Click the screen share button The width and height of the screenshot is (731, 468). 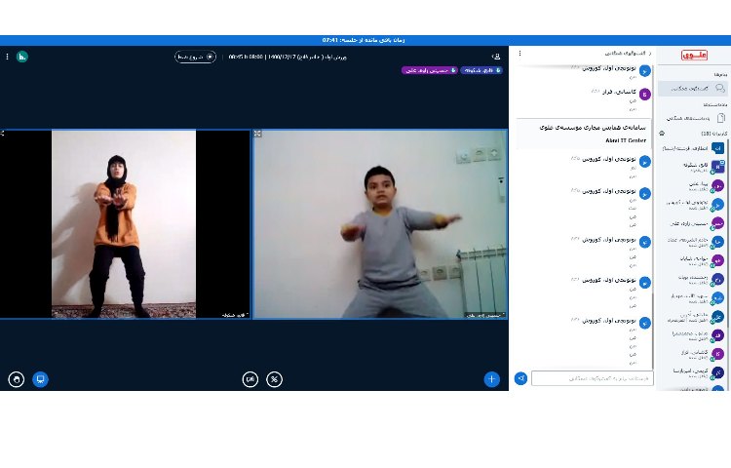pos(40,378)
